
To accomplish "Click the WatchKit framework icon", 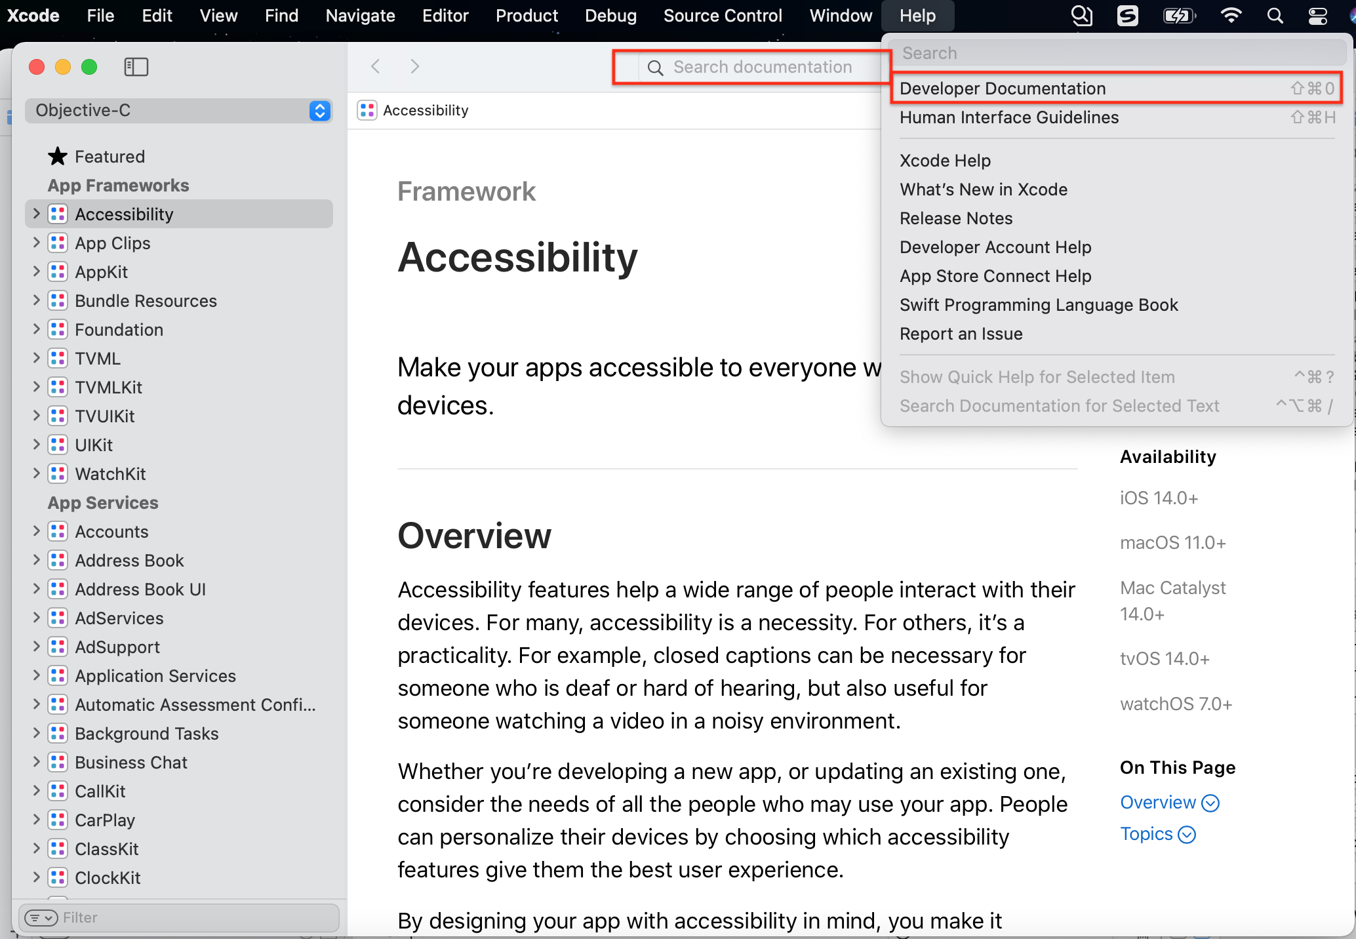I will click(58, 474).
